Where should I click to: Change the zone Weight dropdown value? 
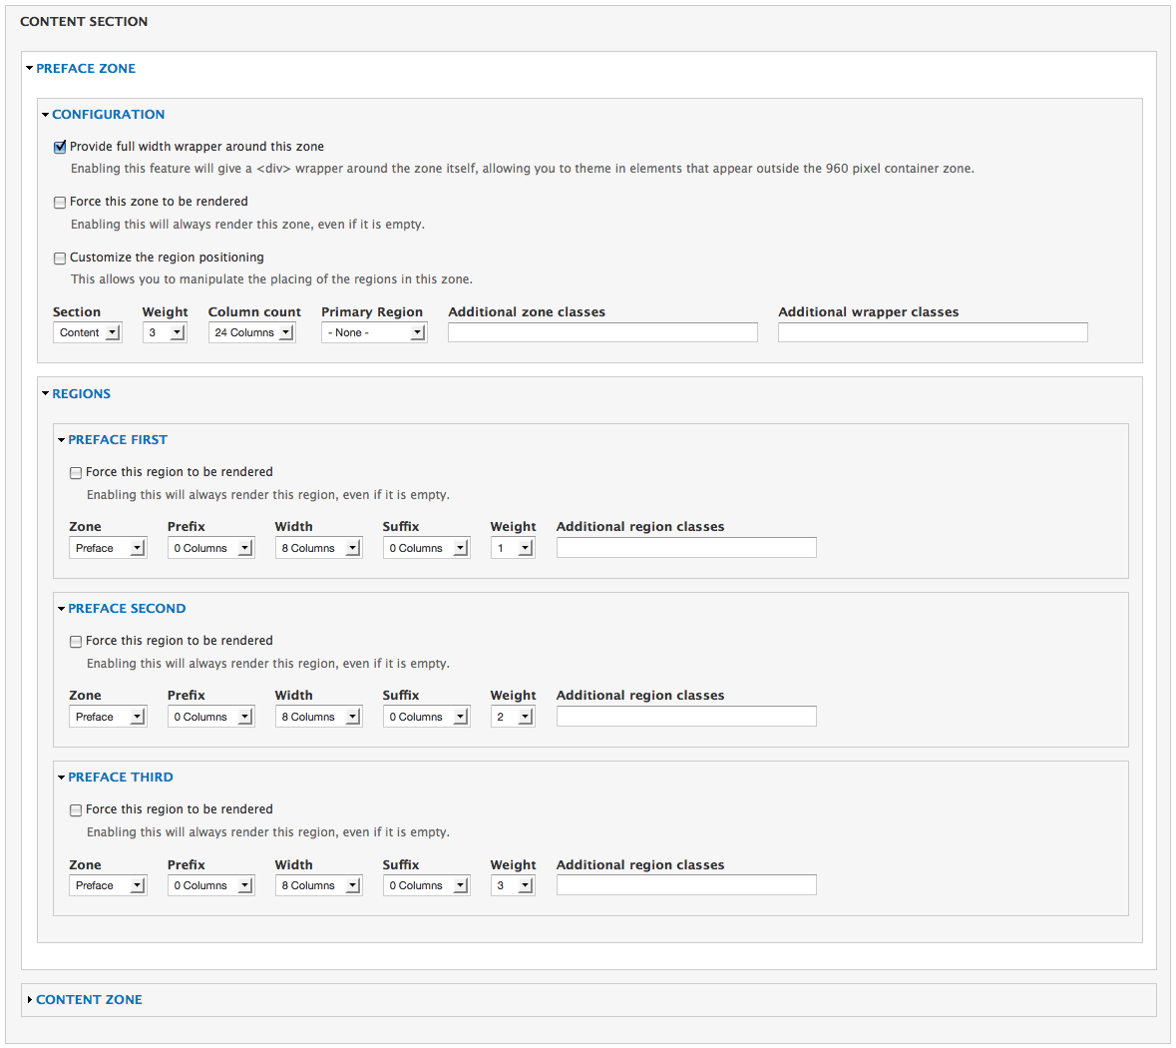click(x=164, y=331)
